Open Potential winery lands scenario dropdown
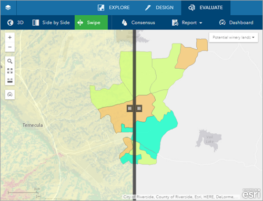Image resolution: width=263 pixels, height=201 pixels. [x=234, y=37]
